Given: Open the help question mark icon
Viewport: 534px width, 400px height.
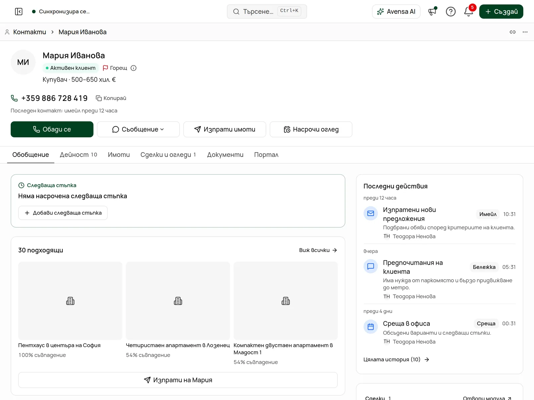Looking at the screenshot, I should click(x=451, y=12).
